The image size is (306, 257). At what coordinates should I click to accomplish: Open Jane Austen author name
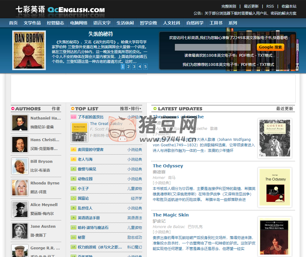point(43,227)
